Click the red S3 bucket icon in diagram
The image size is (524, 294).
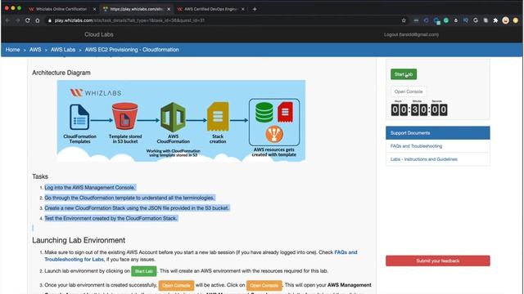124,116
